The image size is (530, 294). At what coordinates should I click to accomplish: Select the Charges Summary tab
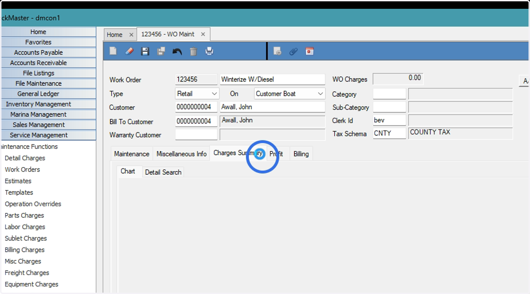(238, 153)
